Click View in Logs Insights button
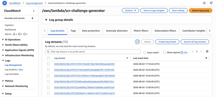This screenshot has height=97, width=216. point(154,10)
